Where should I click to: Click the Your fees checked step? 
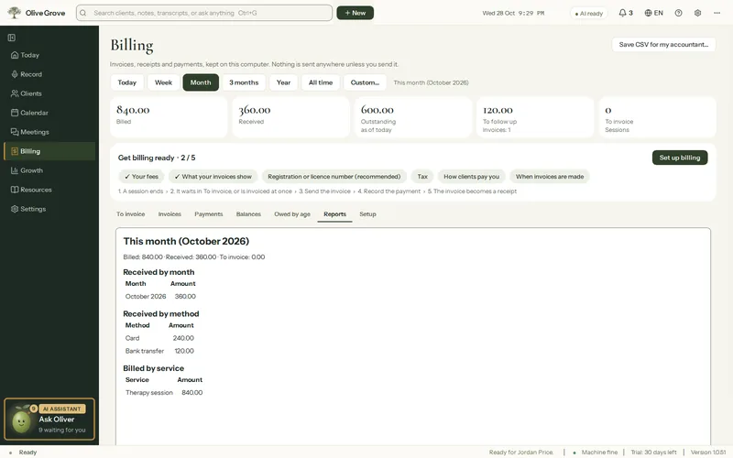click(141, 176)
